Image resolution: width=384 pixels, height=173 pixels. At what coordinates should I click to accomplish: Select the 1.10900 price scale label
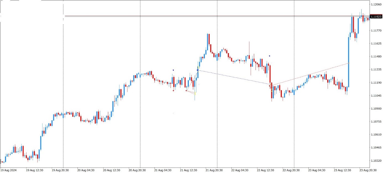pos(377,108)
